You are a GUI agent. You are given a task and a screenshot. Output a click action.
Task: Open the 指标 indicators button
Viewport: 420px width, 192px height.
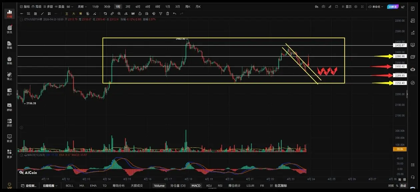[25, 7]
